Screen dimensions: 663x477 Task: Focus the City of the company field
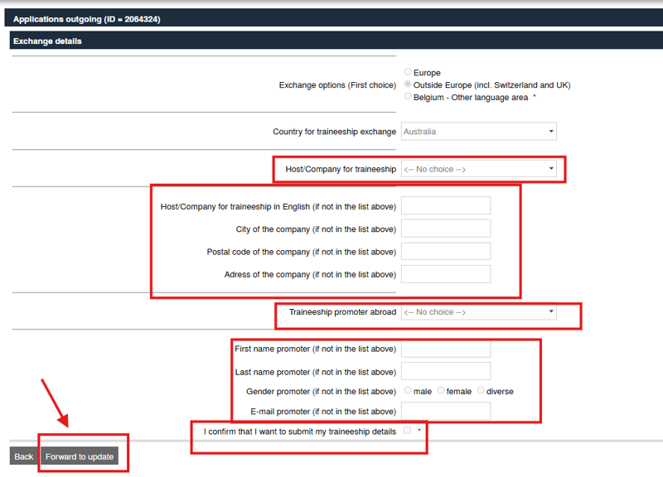446,229
